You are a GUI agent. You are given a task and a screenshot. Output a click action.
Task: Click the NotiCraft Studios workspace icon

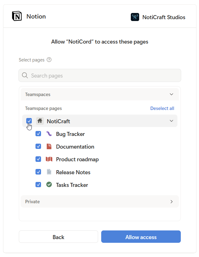135,17
